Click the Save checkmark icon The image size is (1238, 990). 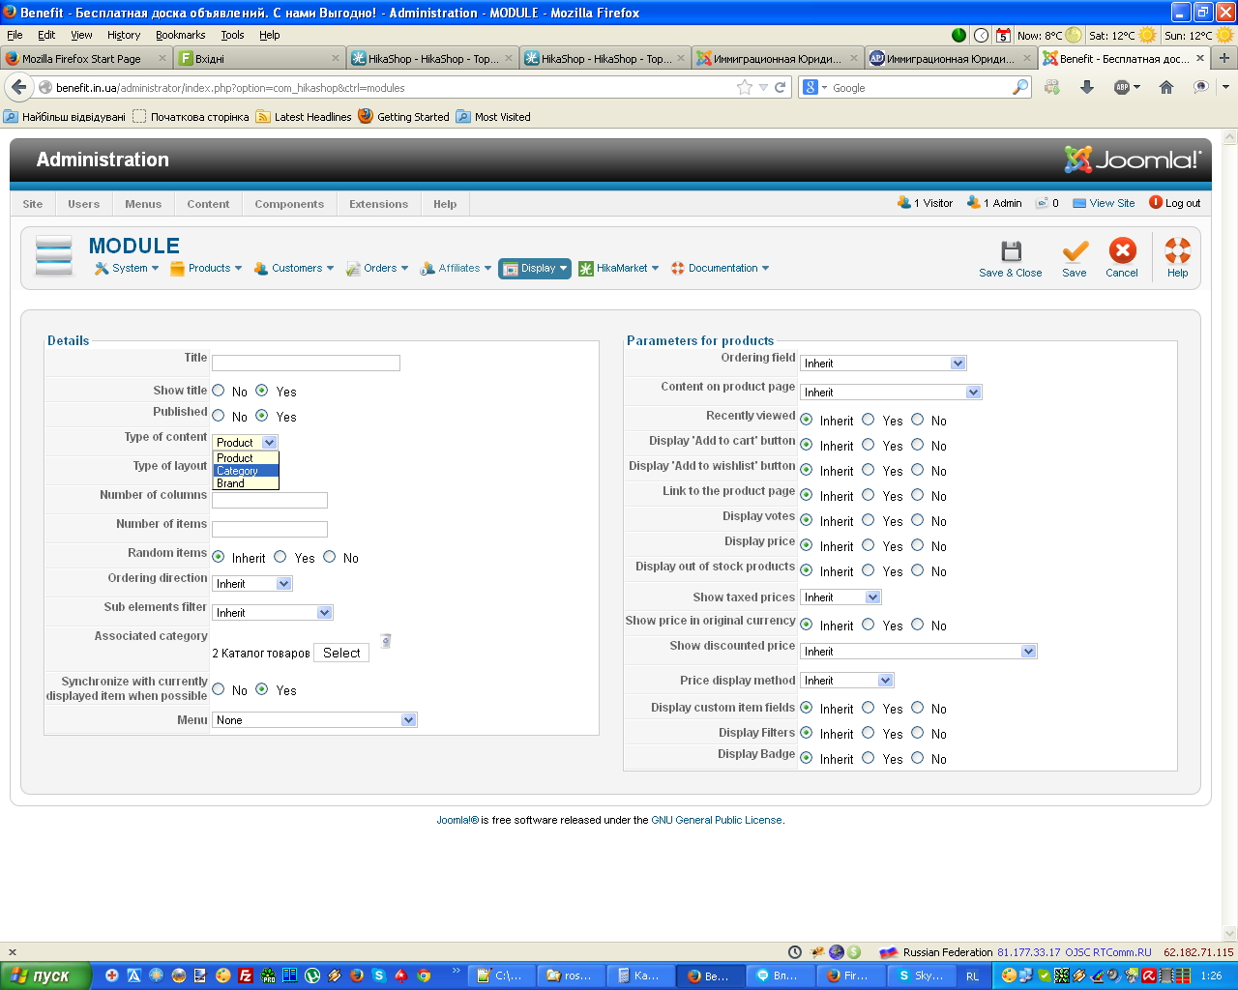click(x=1075, y=251)
